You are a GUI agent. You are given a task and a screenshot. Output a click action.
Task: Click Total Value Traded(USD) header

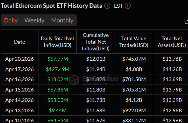[134, 42]
